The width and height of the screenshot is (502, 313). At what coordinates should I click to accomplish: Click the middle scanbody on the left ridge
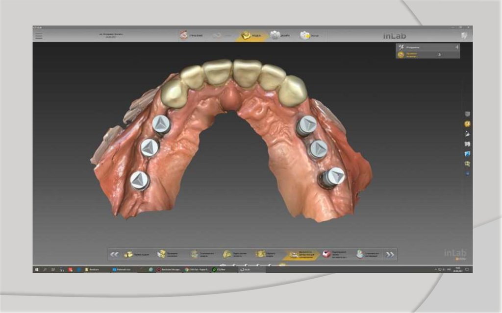(x=150, y=148)
